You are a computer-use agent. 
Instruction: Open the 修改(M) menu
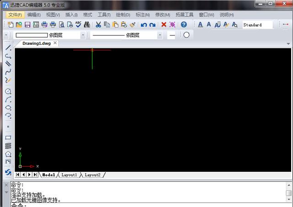click(163, 15)
